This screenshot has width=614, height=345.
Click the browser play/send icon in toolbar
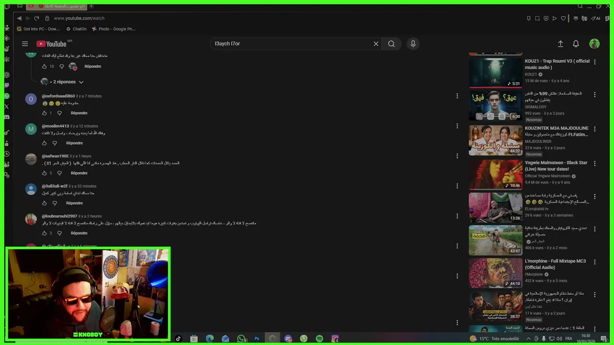coord(555,18)
